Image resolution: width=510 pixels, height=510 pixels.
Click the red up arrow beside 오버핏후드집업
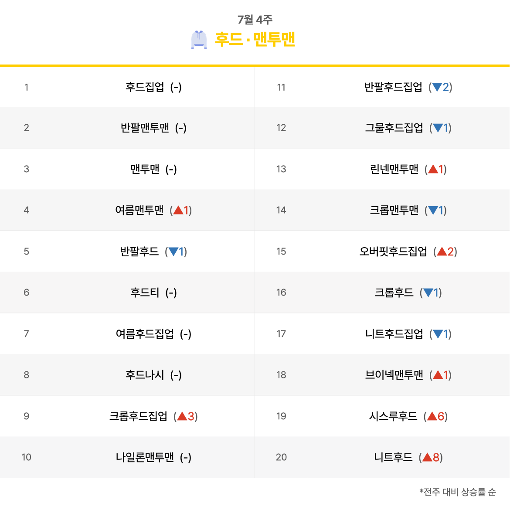pyautogui.click(x=442, y=252)
